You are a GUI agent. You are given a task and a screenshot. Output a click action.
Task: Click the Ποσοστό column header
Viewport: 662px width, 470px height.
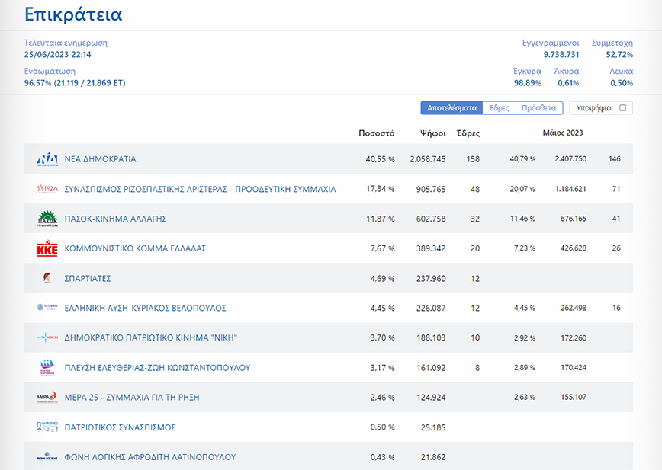coord(376,133)
